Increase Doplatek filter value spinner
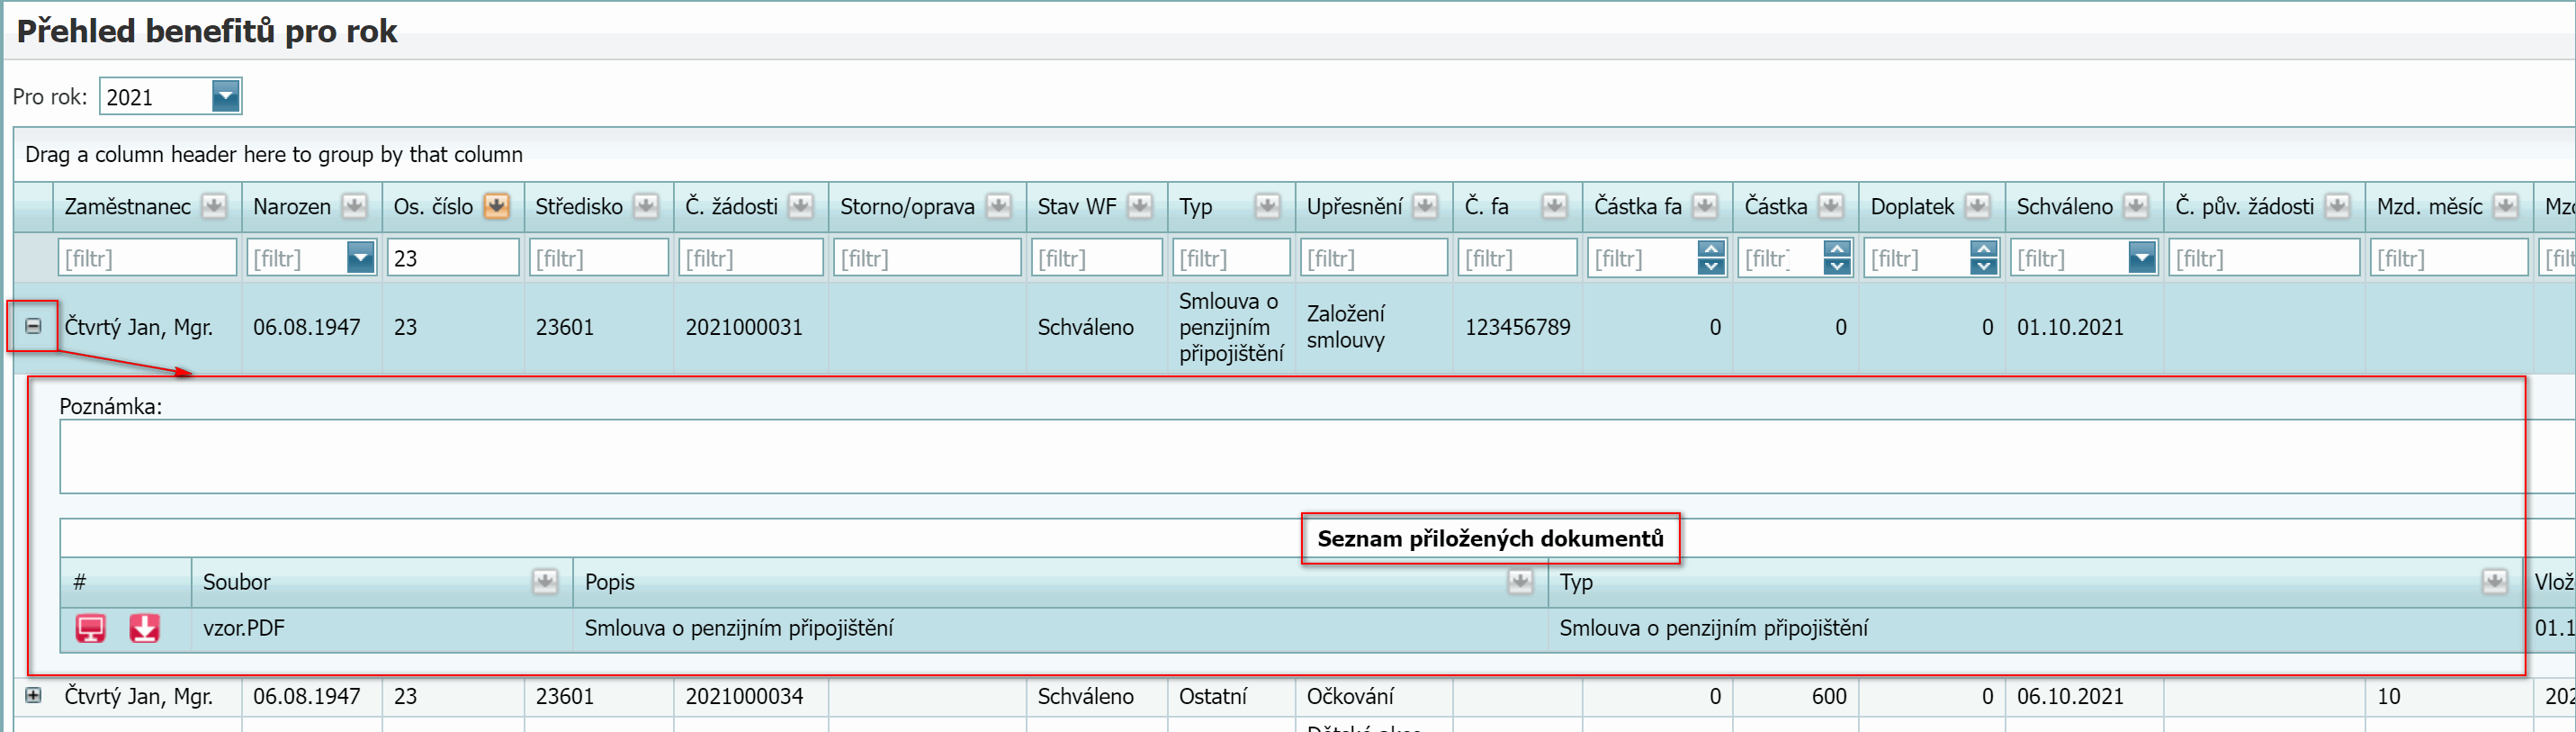Viewport: 2576px width, 732px height. click(x=1984, y=249)
